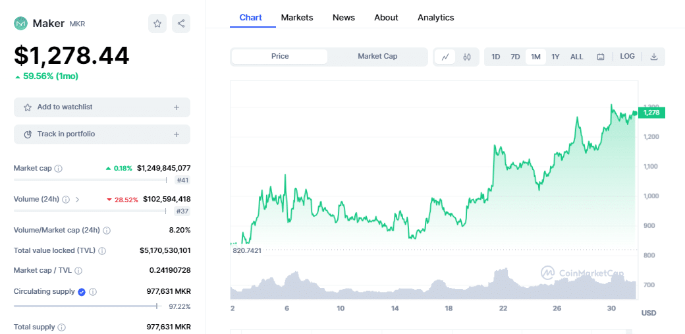The image size is (685, 334).
Task: Toggle LOG scale on chart
Action: tap(627, 57)
